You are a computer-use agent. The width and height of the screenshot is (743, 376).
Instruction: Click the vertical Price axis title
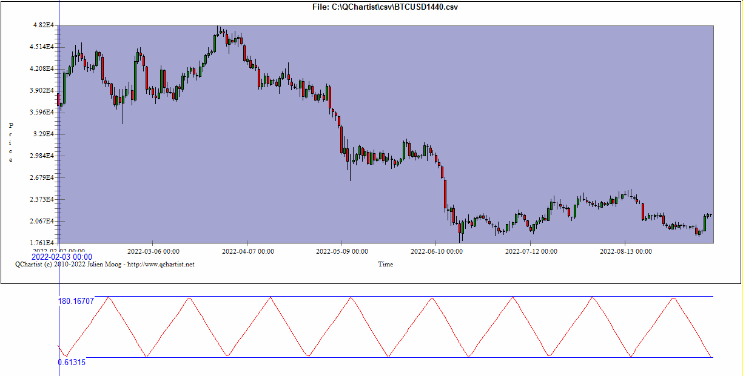pos(10,142)
